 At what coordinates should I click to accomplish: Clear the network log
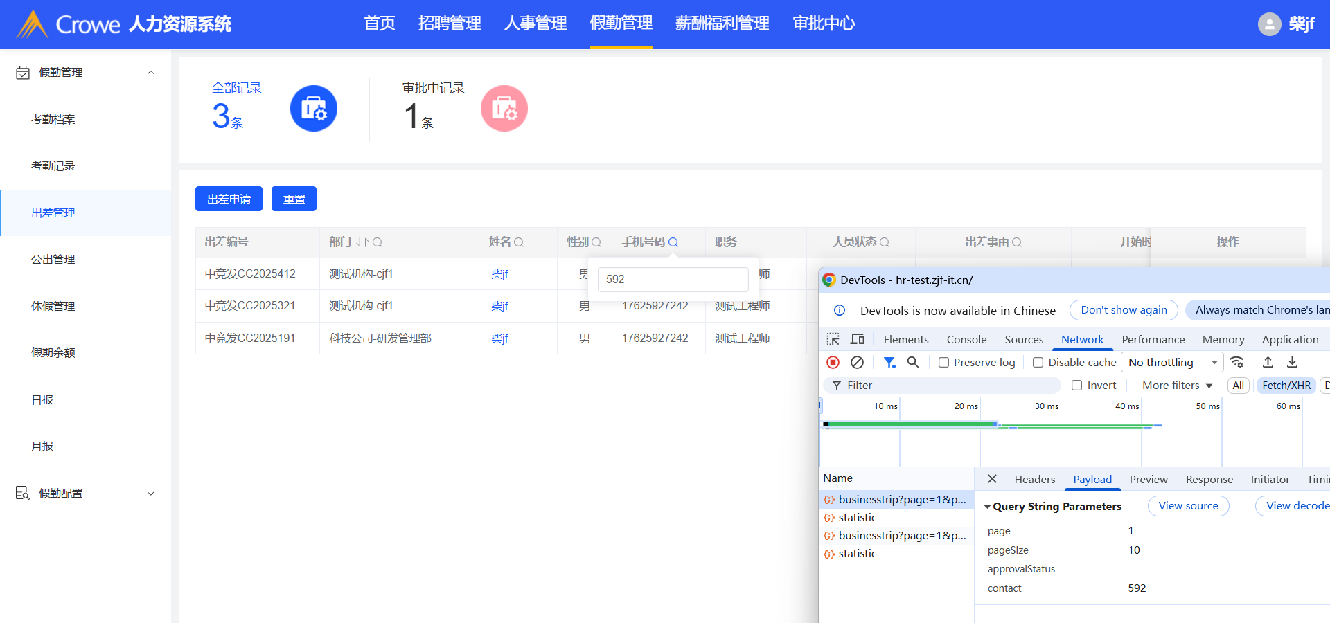tap(857, 362)
